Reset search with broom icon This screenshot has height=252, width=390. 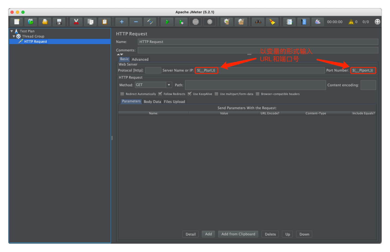tap(272, 22)
